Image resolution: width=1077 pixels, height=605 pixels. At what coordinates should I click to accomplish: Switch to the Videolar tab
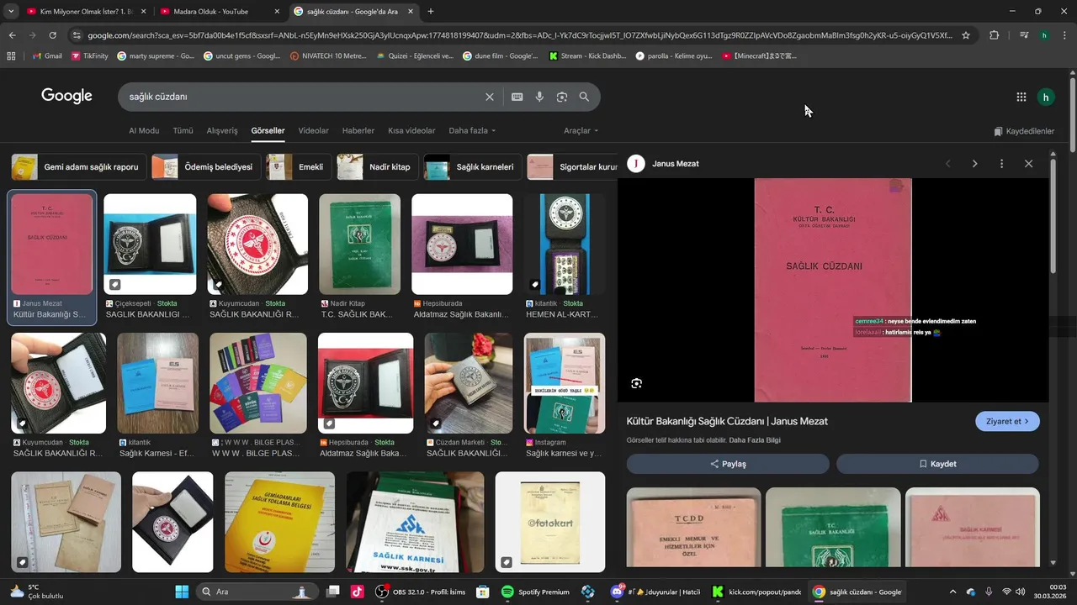(x=314, y=131)
